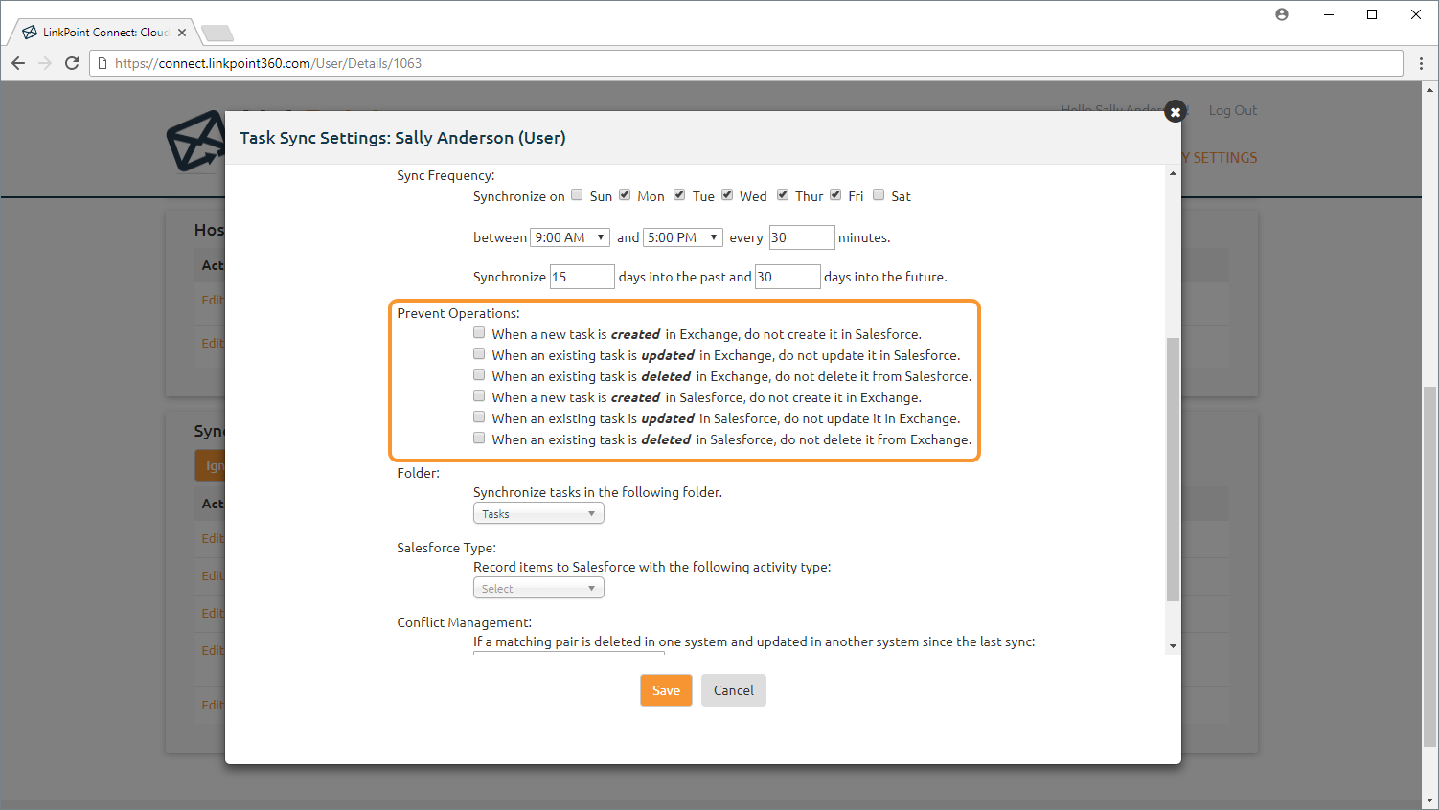Viewport: 1439px width, 810px height.
Task: Enable Sunday synchronization checkbox
Action: [x=577, y=195]
